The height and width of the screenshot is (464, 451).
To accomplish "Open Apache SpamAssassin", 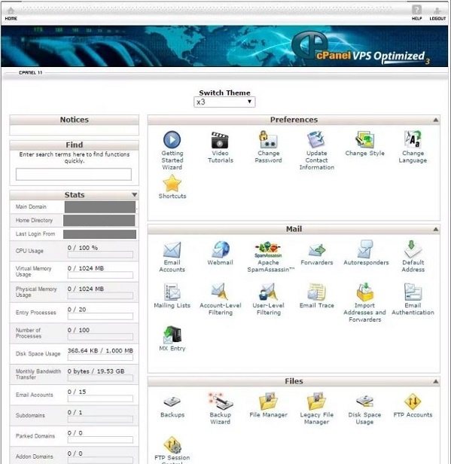I will coord(268,250).
